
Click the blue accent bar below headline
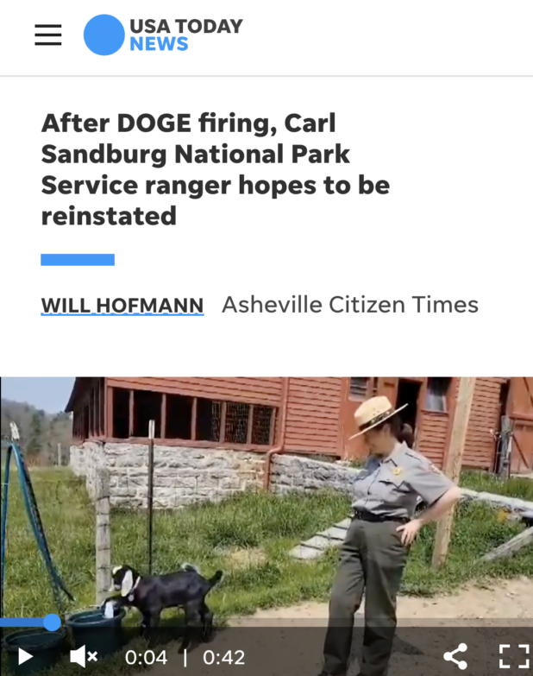(78, 260)
